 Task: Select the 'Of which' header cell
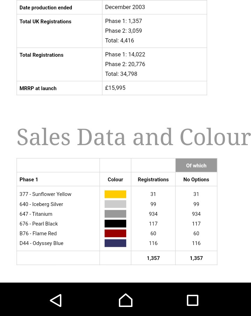click(x=196, y=166)
